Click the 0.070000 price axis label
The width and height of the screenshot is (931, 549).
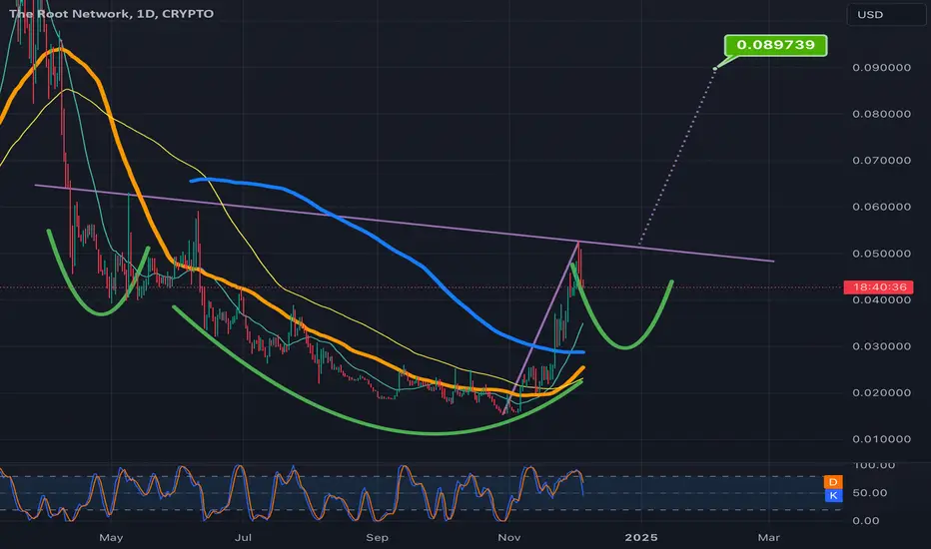881,161
